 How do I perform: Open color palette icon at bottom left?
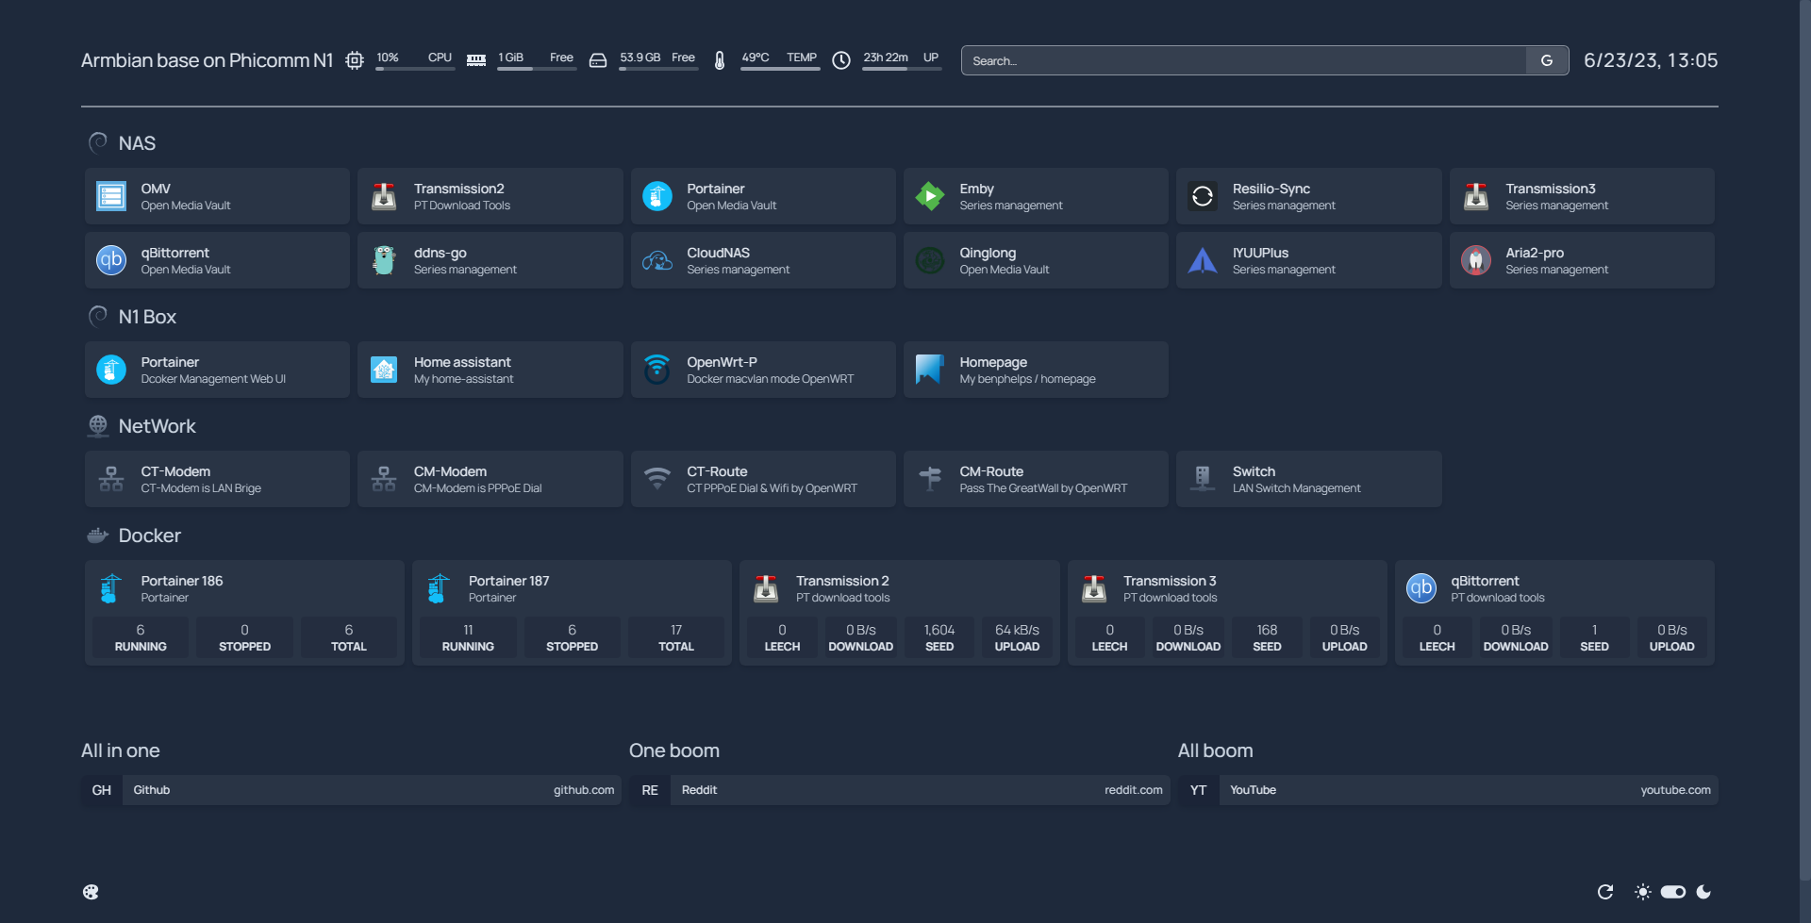click(91, 892)
